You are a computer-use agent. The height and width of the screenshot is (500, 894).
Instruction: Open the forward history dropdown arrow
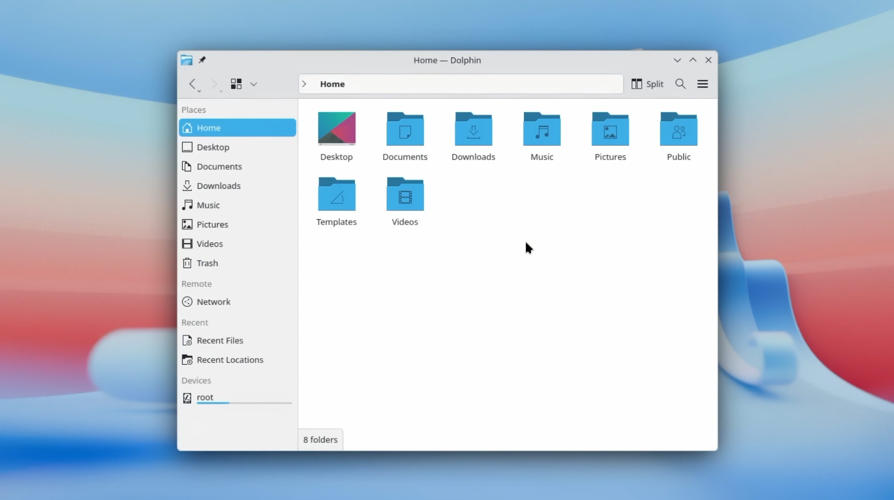221,91
